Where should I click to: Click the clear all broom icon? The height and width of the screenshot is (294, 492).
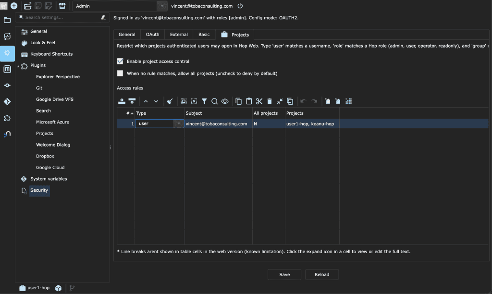(170, 101)
